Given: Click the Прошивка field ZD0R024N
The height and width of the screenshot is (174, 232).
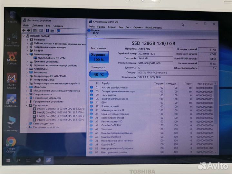Looking at the screenshot, I should tap(155, 49).
